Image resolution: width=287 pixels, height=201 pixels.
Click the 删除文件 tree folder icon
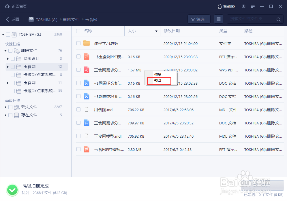coord(17,51)
